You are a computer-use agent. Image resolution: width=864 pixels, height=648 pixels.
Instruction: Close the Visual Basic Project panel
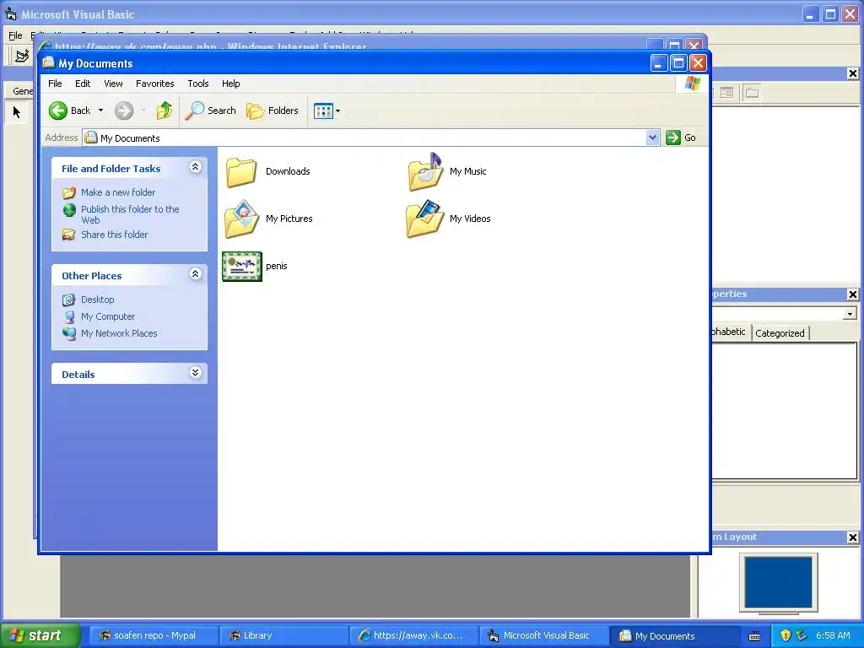852,73
